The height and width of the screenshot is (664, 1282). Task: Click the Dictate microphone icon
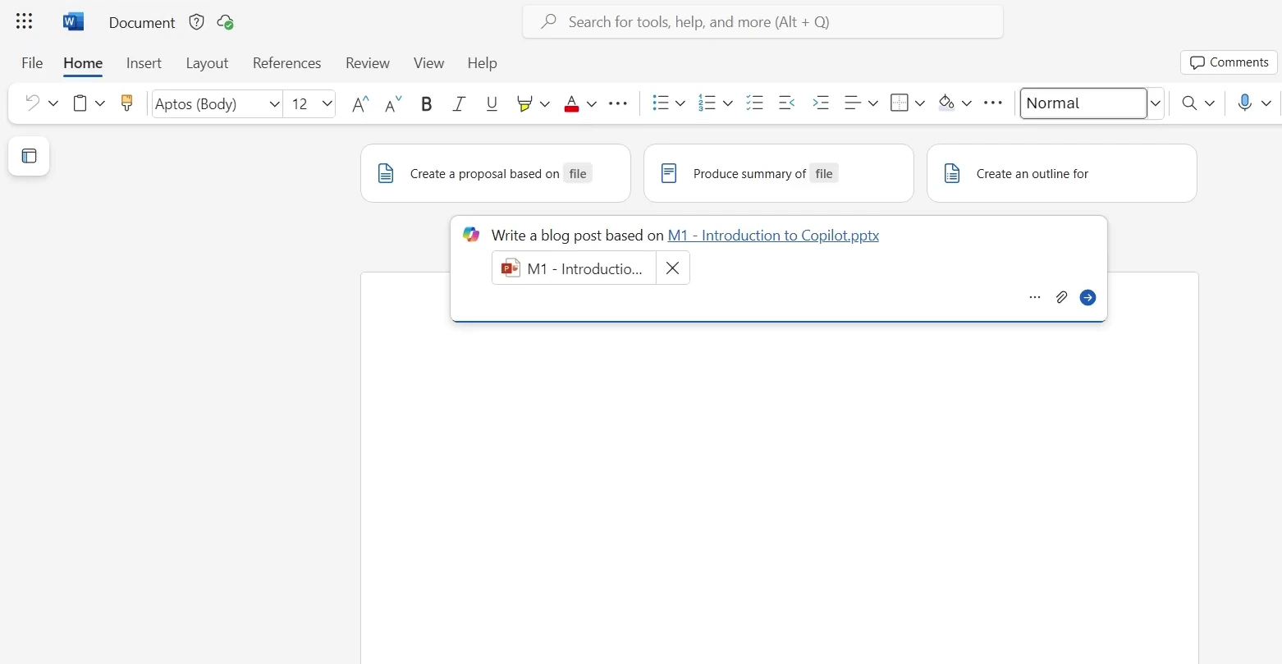point(1245,103)
